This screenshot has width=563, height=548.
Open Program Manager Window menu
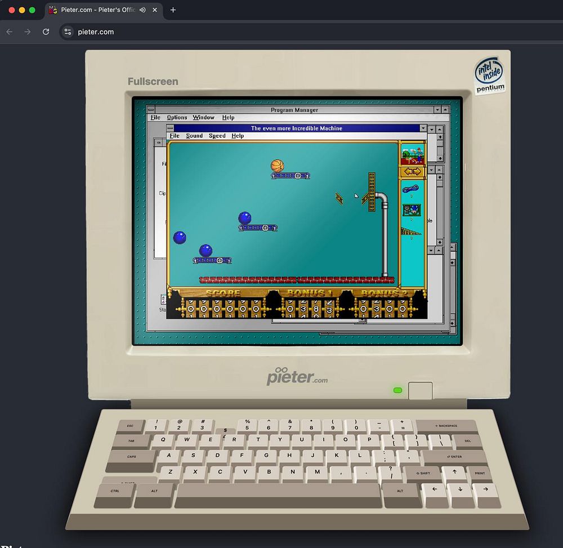[204, 117]
